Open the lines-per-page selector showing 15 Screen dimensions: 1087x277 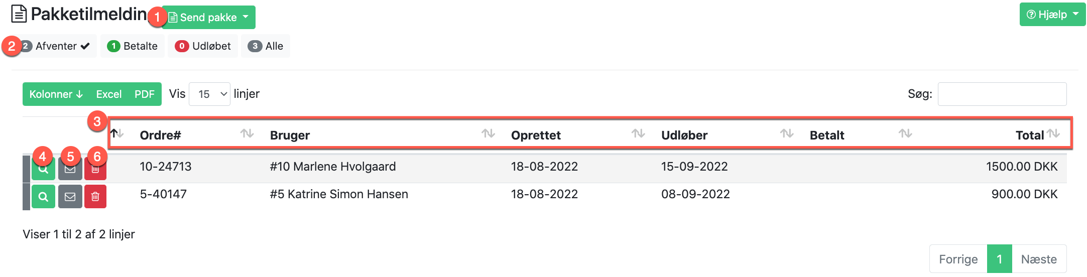coord(209,94)
